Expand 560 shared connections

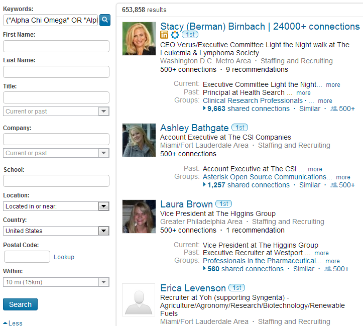click(243, 269)
